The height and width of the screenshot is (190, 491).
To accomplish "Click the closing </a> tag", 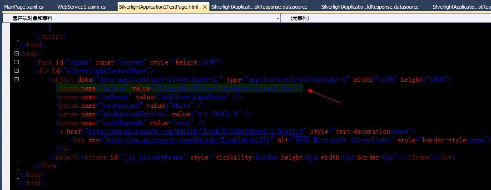I will click(63, 149).
